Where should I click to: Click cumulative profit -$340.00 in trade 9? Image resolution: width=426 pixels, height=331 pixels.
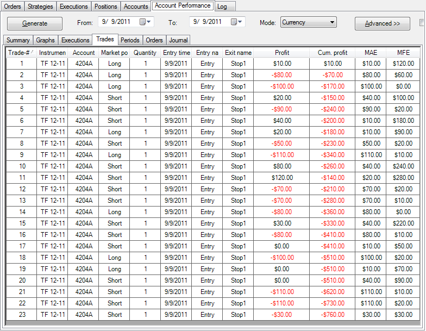(x=332, y=155)
